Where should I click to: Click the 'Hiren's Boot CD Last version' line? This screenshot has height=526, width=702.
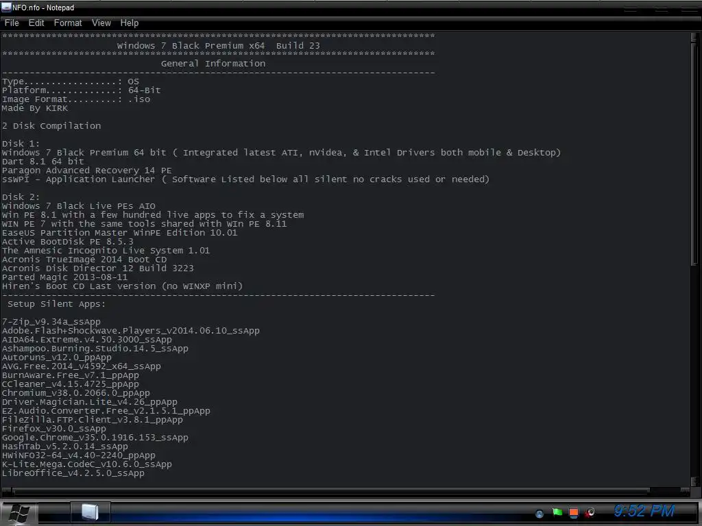click(x=122, y=286)
